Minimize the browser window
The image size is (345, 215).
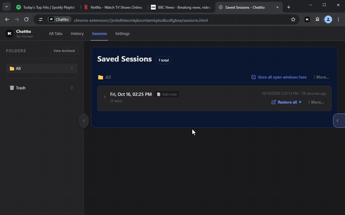[x=310, y=5]
